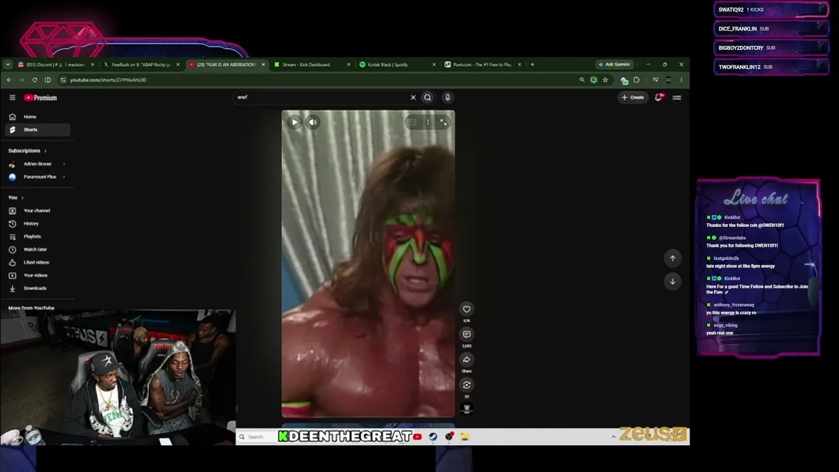839x472 pixels.
Task: Remix the Short
Action: coord(467,385)
